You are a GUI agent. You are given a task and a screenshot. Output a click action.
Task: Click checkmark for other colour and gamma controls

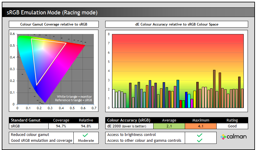tap(200, 140)
